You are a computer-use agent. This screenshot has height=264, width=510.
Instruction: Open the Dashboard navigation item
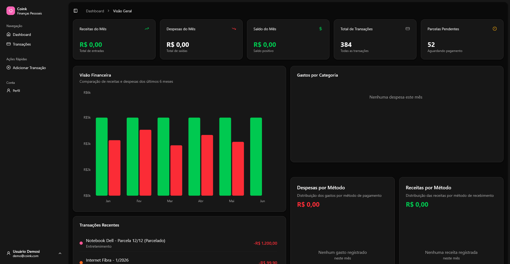[22, 35]
